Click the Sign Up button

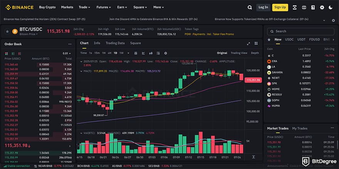(x=280, y=7)
